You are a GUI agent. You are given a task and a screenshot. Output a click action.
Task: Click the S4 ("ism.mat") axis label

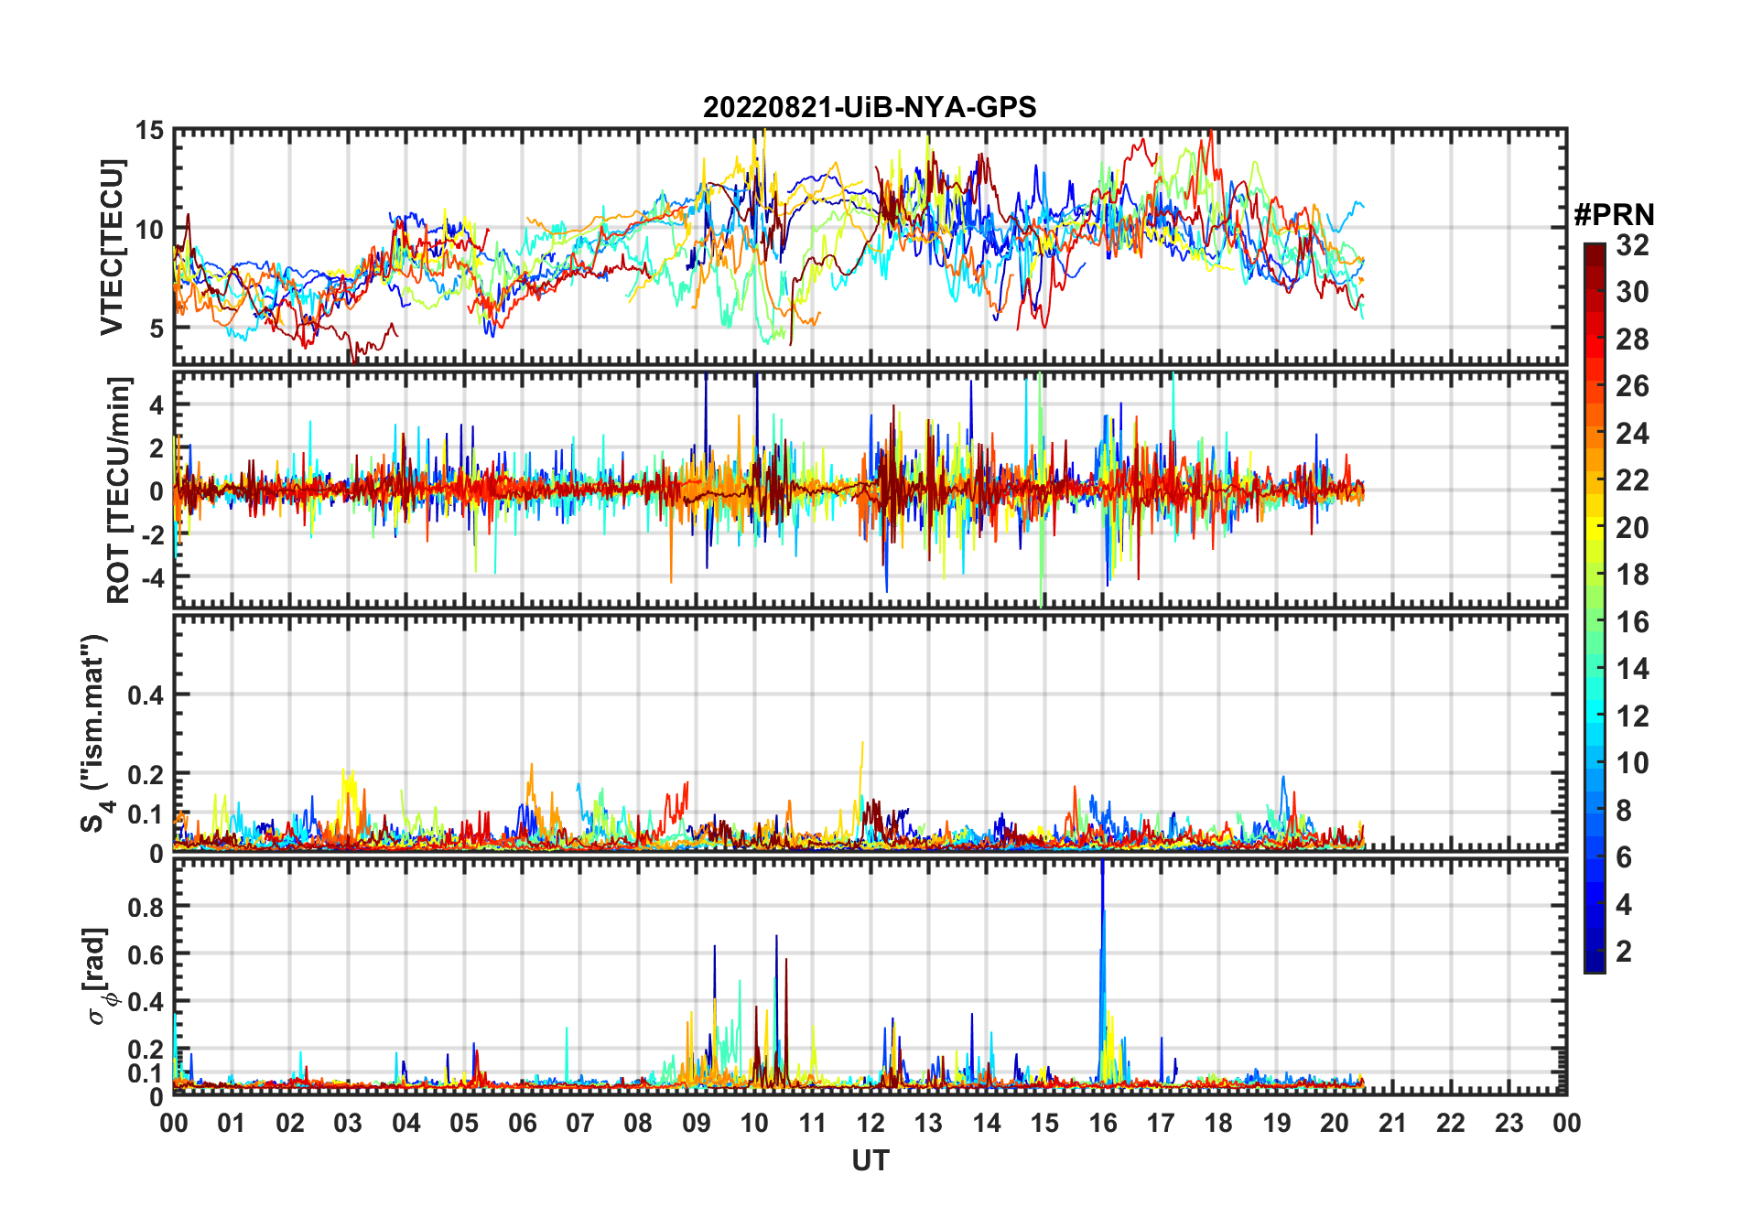[x=95, y=734]
